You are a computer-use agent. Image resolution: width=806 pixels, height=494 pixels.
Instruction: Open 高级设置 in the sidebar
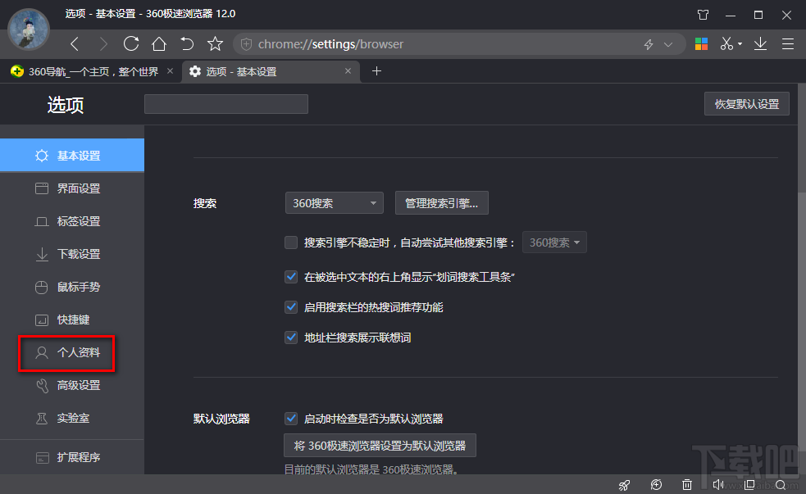click(x=72, y=385)
